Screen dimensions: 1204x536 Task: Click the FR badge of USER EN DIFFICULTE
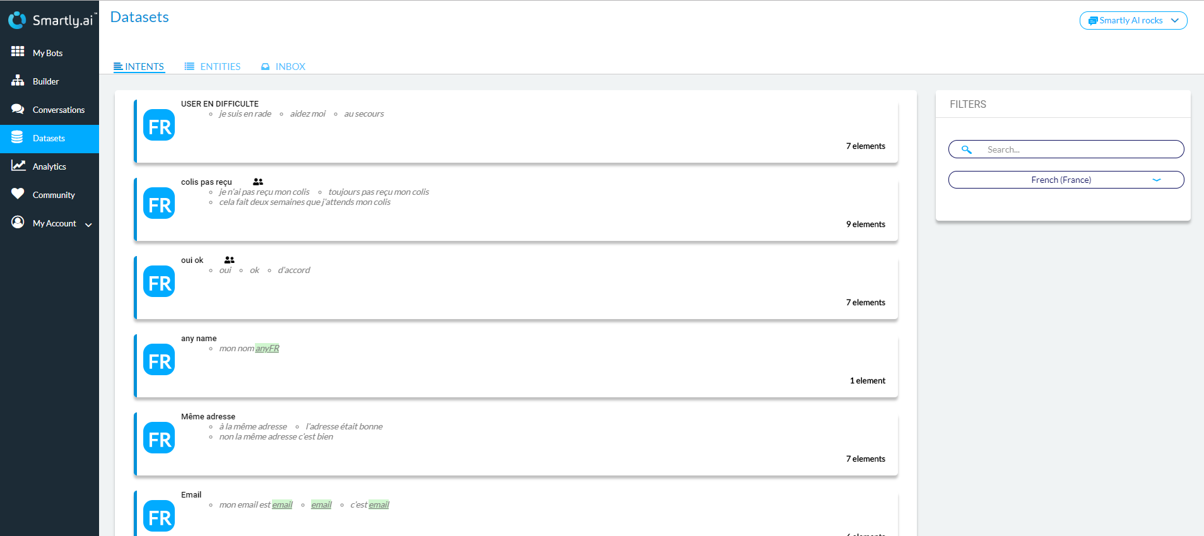click(159, 125)
